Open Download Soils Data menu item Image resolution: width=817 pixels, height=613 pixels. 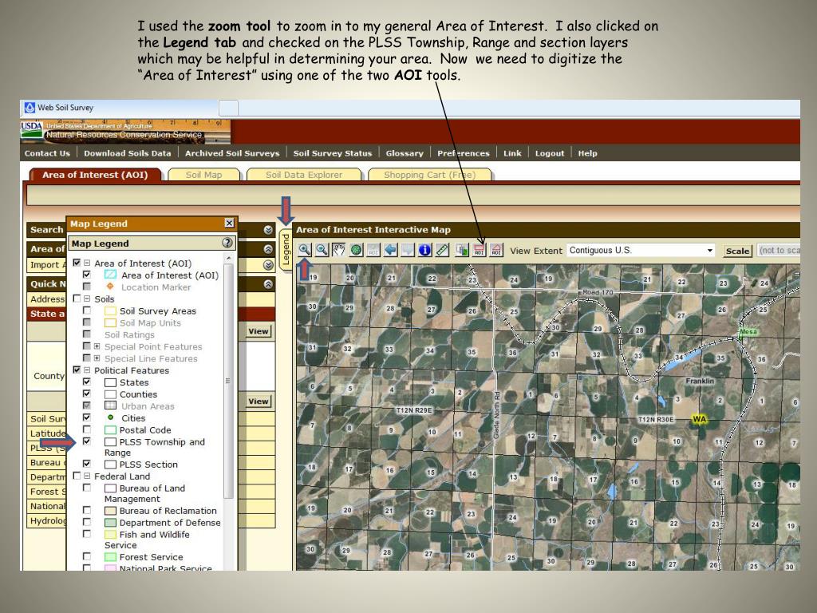(x=128, y=153)
